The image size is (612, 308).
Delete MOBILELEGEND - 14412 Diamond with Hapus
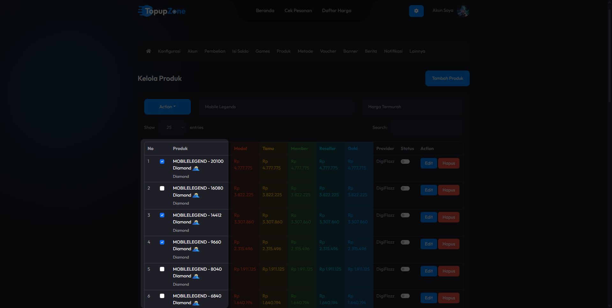coord(449,217)
